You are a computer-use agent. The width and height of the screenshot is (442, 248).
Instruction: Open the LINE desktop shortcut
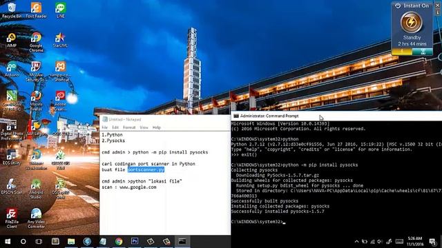pyautogui.click(x=60, y=10)
